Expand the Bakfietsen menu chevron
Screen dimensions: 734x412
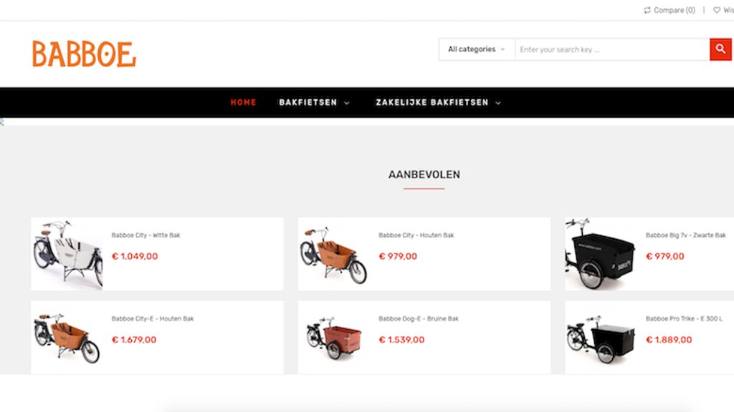347,103
